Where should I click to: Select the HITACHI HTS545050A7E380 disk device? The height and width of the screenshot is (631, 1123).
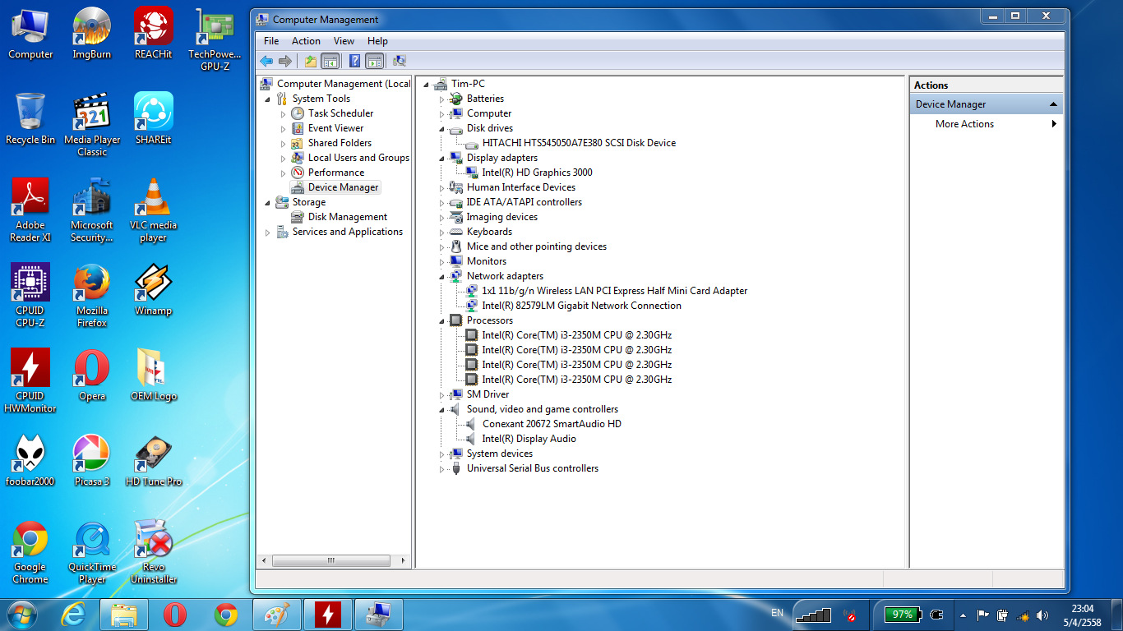(579, 143)
